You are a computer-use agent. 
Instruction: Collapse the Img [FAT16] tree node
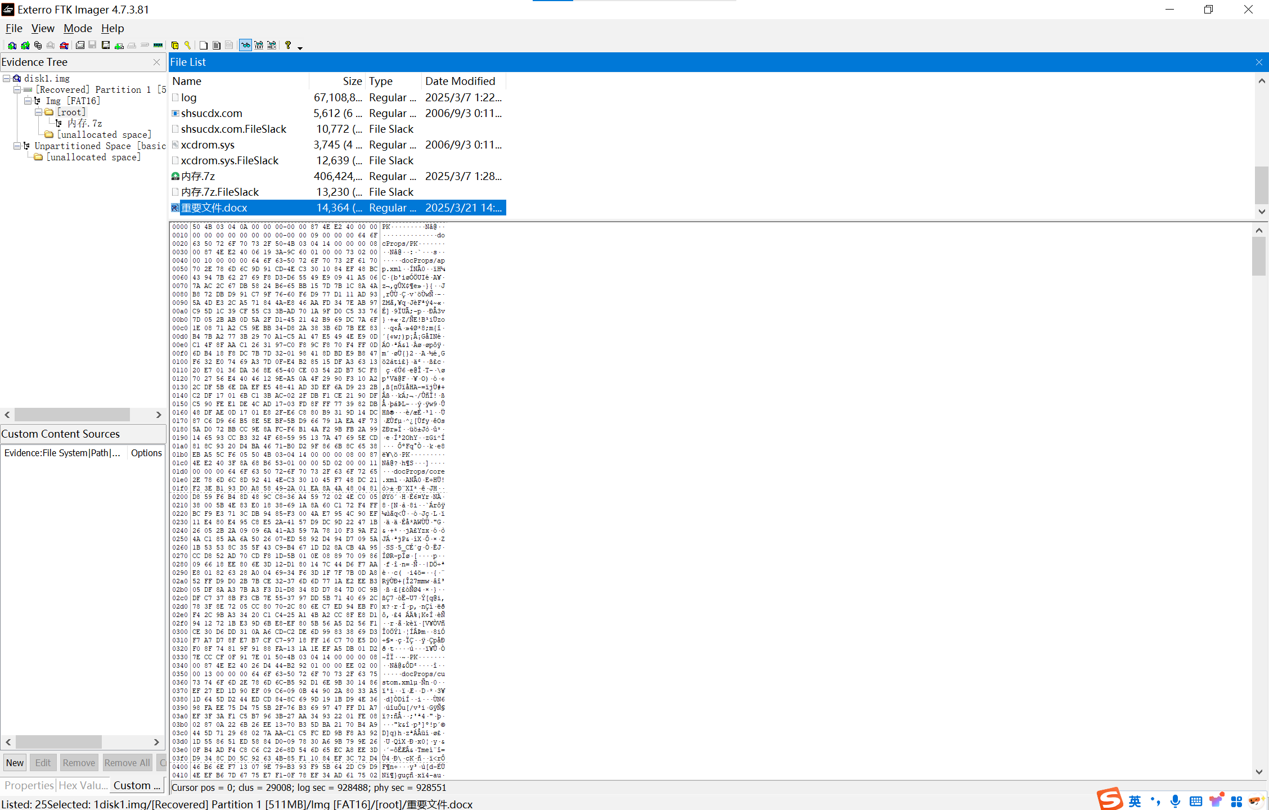pos(28,101)
